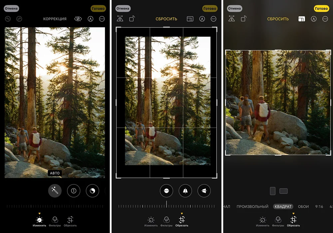Click the top-left crop corner handle in right screen
The height and width of the screenshot is (233, 333).
click(x=226, y=51)
